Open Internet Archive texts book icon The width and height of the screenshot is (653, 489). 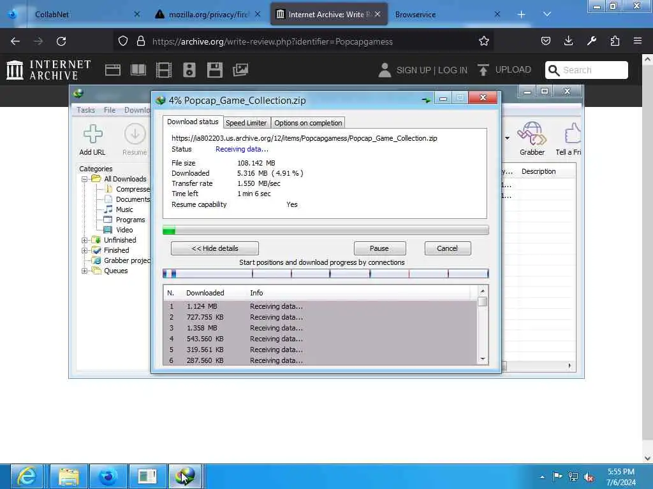click(x=138, y=70)
